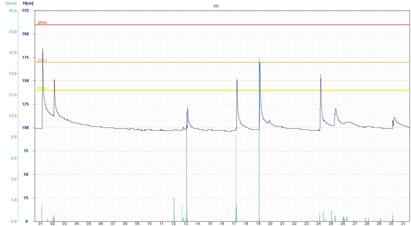Click the H[cm] axis header
The image size is (411, 226).
click(x=28, y=3)
